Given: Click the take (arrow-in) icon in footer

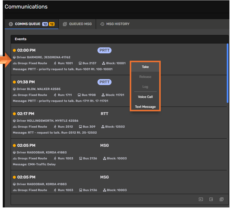Looking at the screenshot, I should coord(201,199).
